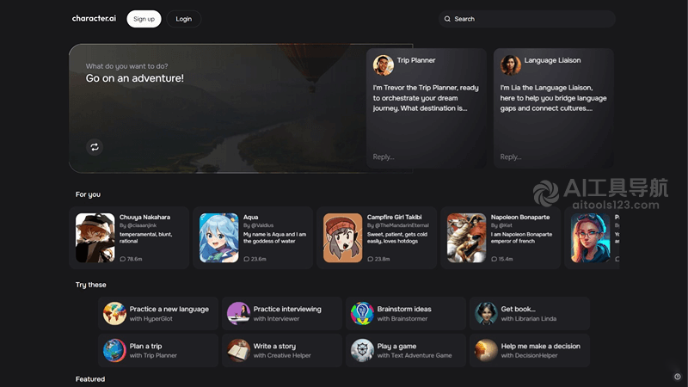Click the small circular icon in bottom corner

[678, 377]
